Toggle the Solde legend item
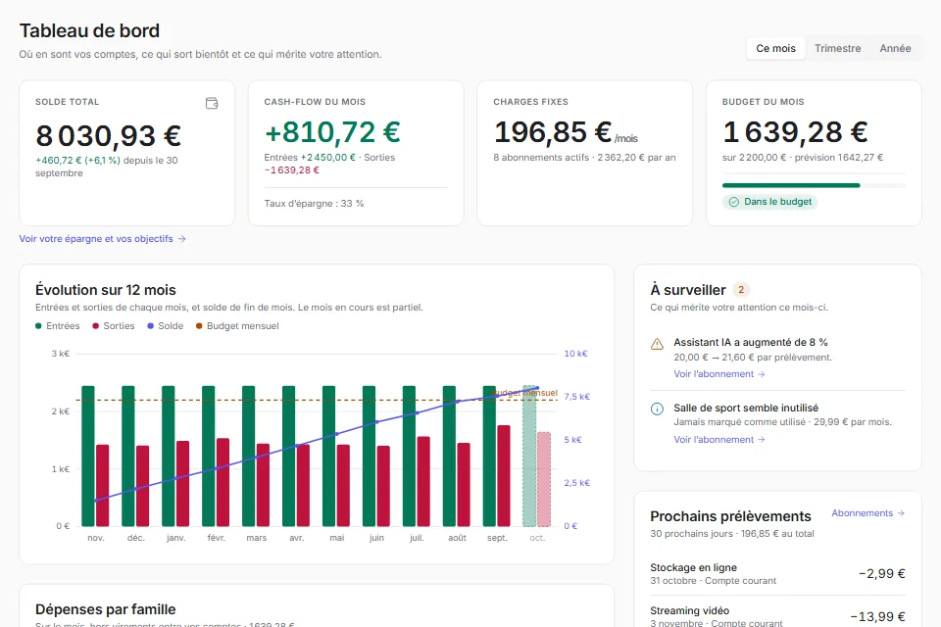 tap(165, 326)
